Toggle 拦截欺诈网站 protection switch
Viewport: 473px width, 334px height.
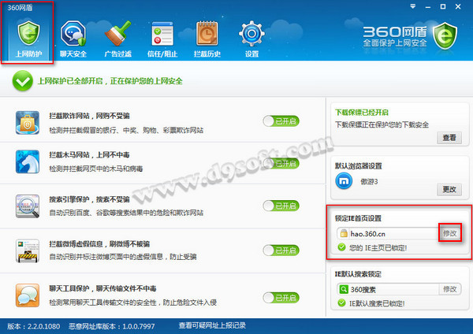pos(281,121)
